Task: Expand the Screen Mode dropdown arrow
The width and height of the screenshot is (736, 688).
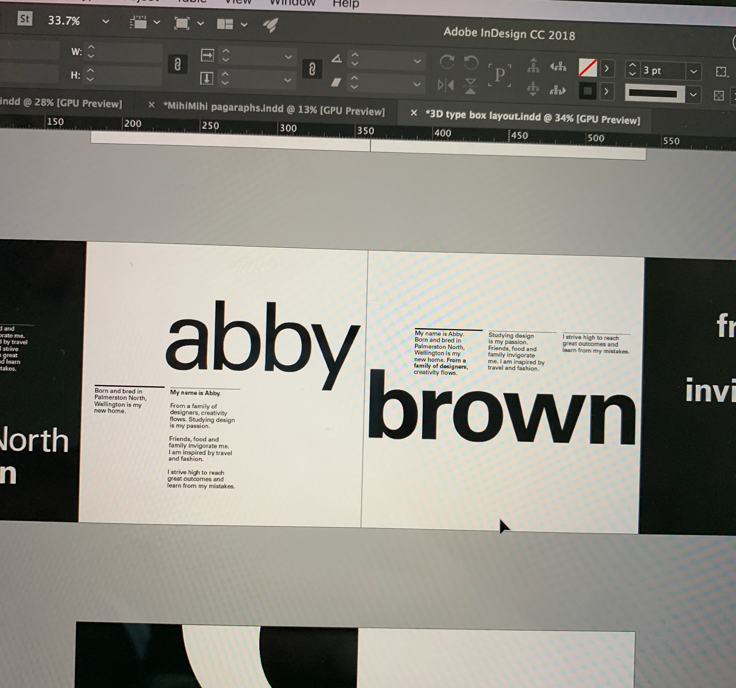Action: [200, 24]
